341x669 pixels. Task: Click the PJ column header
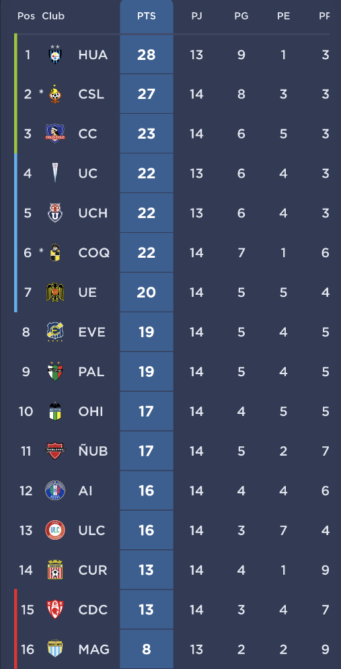[x=196, y=16]
